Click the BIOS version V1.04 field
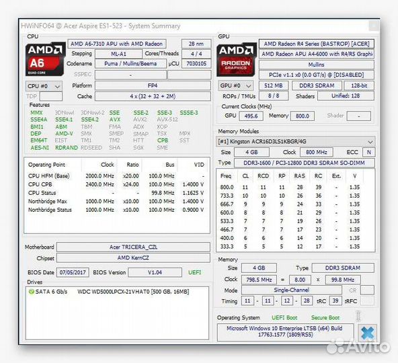Viewport: 398px width, 363px height. [155, 272]
